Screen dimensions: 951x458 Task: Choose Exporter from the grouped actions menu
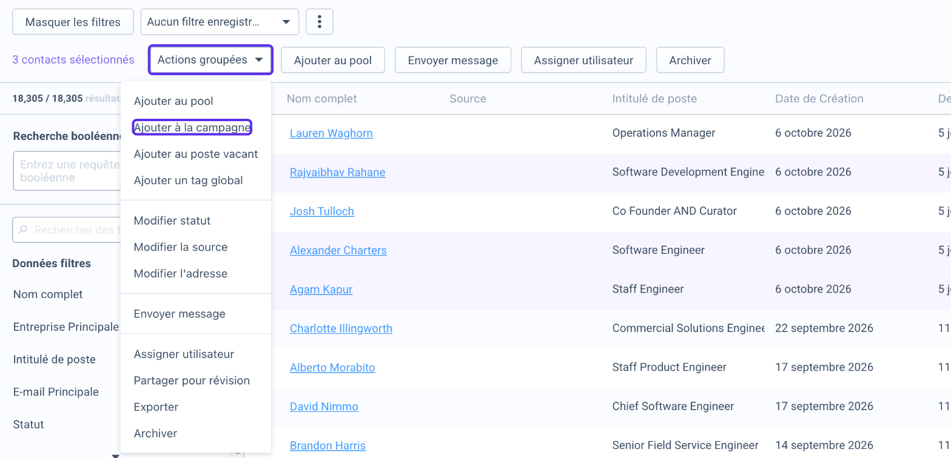click(156, 407)
